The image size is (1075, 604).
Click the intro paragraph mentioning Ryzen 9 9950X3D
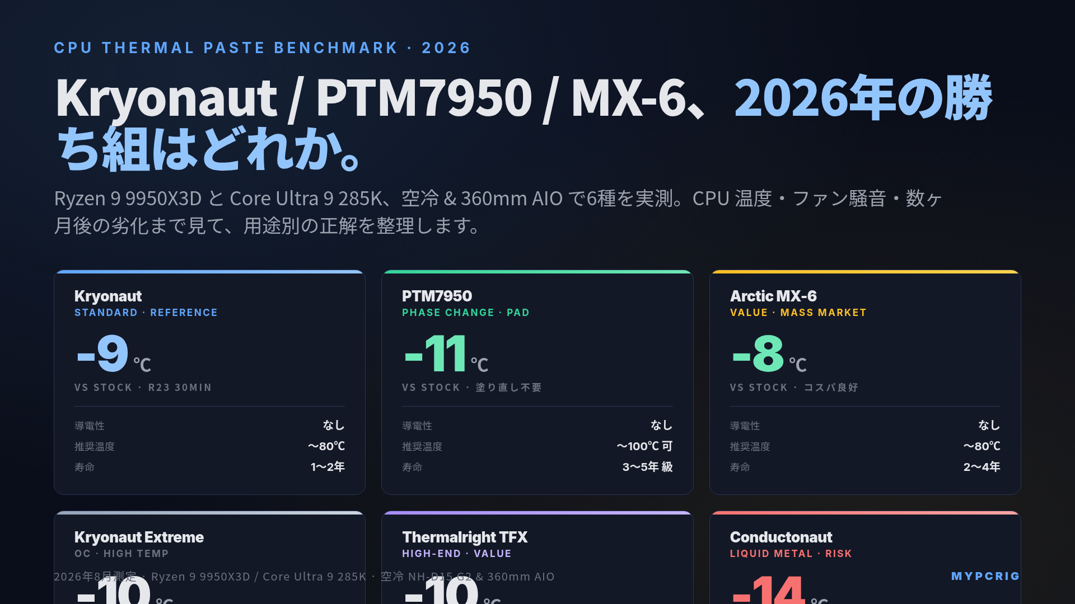498,212
